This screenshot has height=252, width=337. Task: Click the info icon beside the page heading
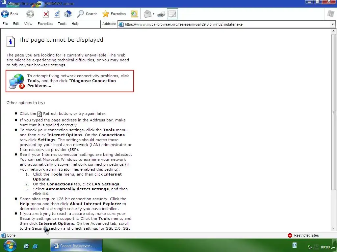pos(11,41)
